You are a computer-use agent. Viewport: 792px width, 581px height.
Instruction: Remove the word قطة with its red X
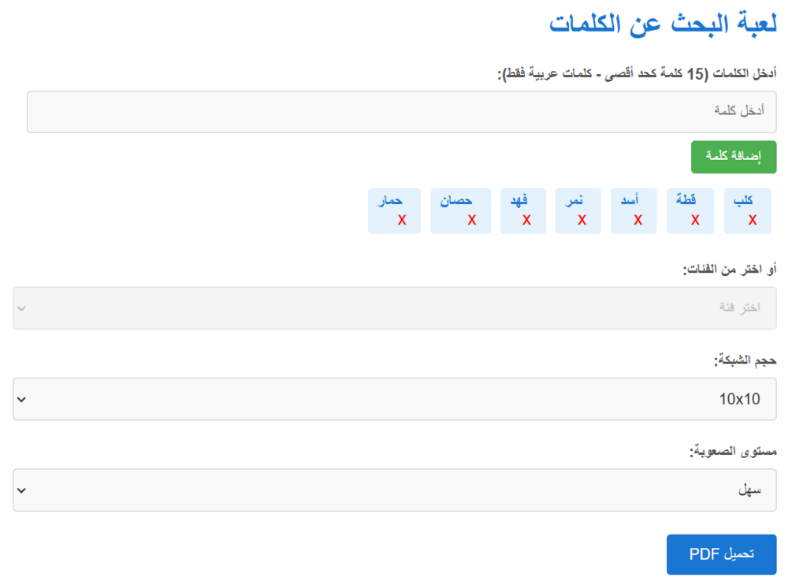click(x=696, y=220)
